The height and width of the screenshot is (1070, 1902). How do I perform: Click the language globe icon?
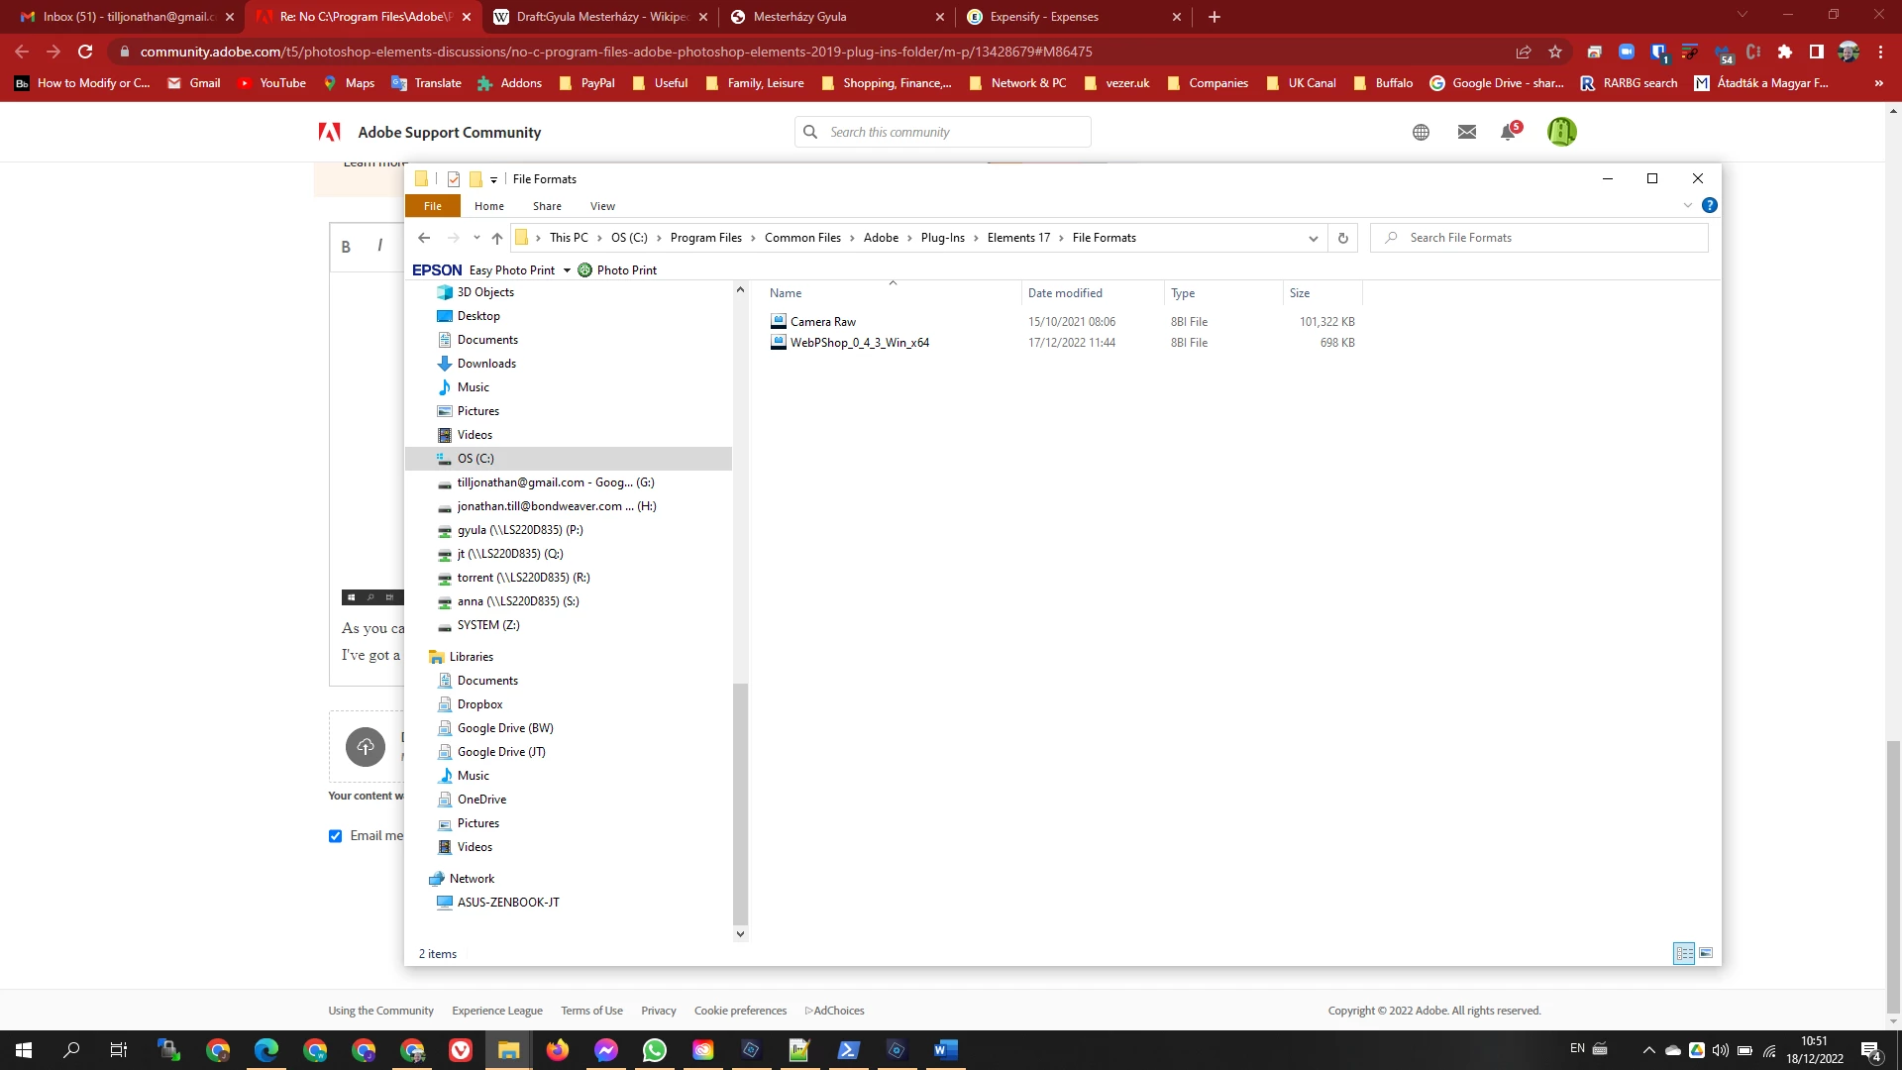[x=1421, y=132]
